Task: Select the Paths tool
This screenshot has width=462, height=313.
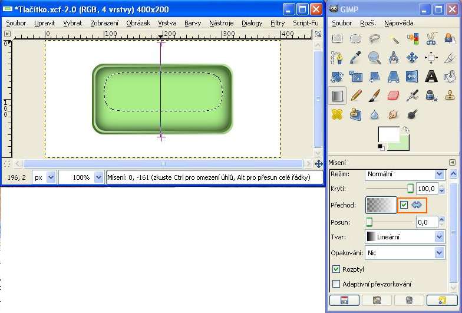Action: pyautogui.click(x=337, y=58)
